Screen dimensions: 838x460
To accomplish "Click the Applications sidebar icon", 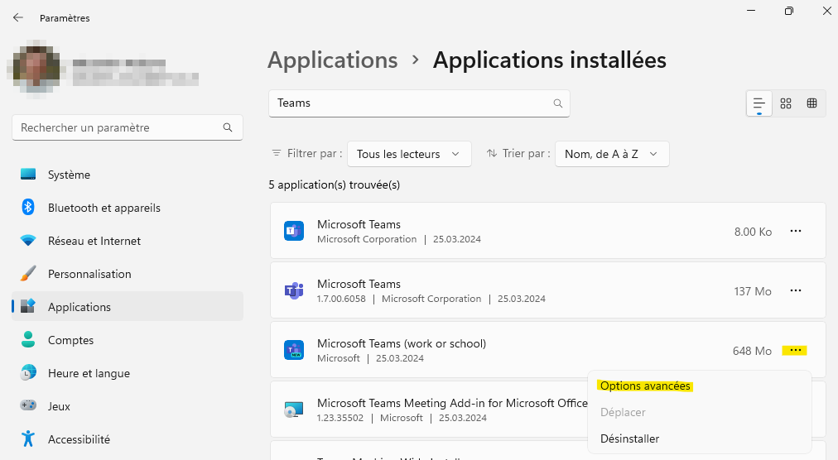I will 28,306.
